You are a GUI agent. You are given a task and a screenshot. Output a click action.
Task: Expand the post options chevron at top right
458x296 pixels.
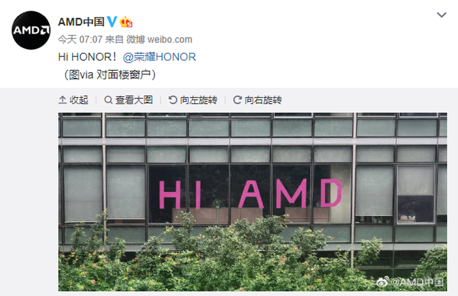[x=441, y=14]
